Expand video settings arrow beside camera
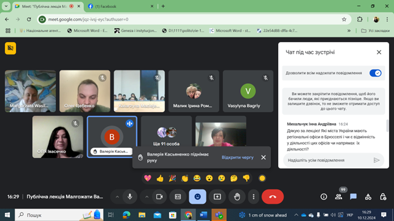 pyautogui.click(x=146, y=197)
